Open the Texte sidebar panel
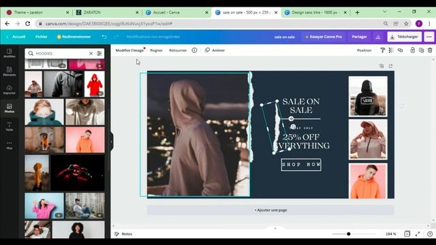 [x=9, y=127]
